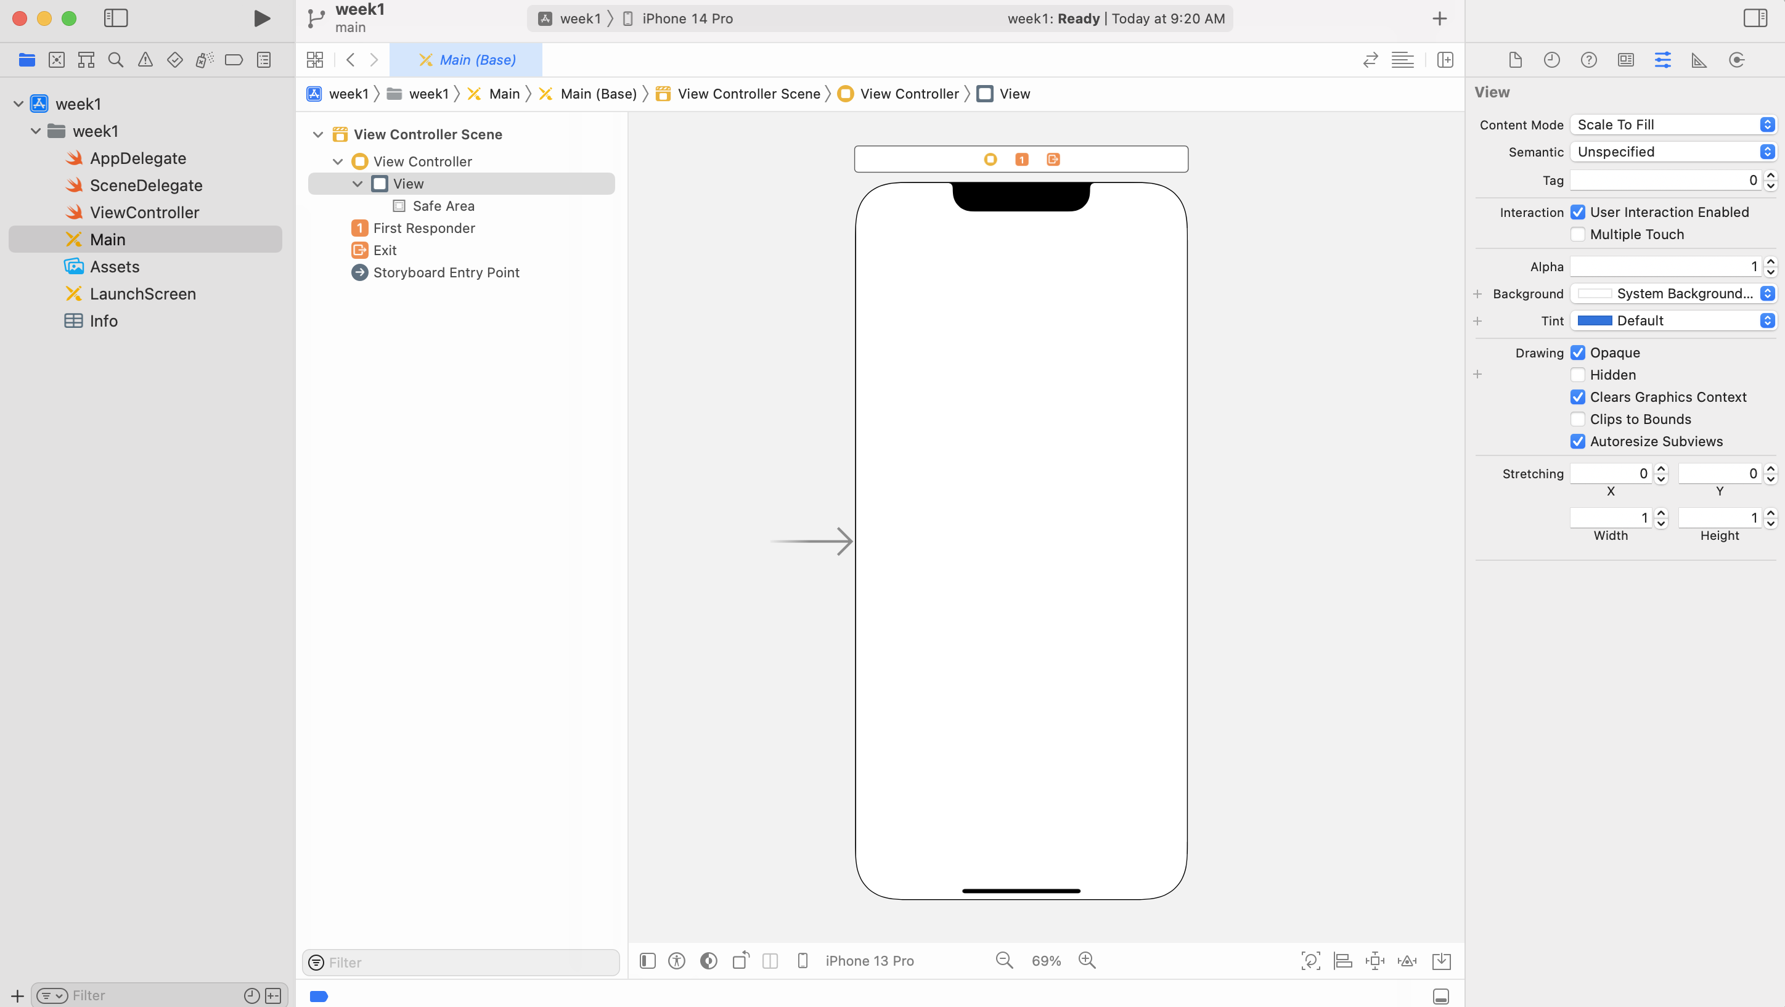Enable Multiple Touch interaction

1578,234
